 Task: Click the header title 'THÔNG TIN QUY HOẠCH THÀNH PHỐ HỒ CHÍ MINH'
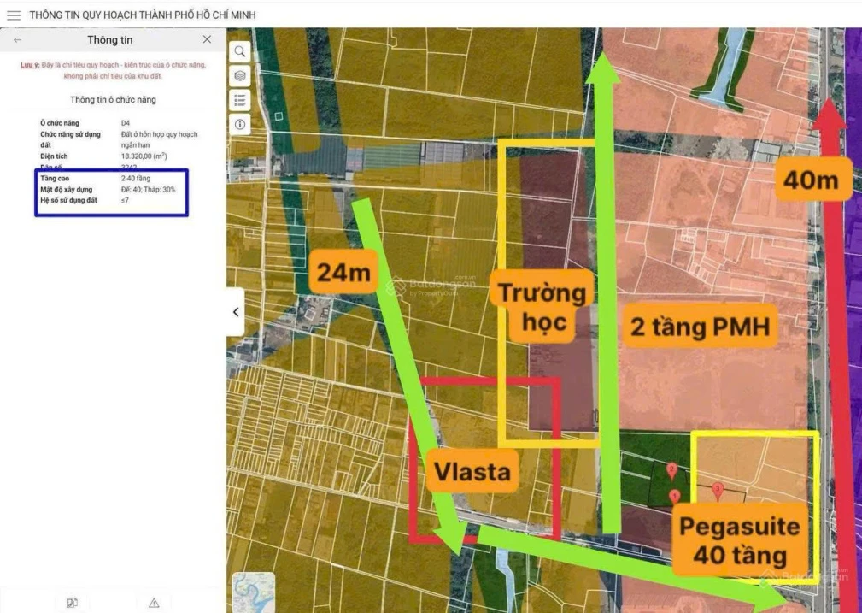143,15
